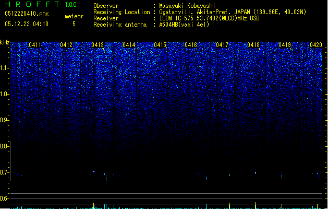The image size is (328, 209).
Task: Click the 0.9 kHz frequency label
Action: (x=4, y=120)
